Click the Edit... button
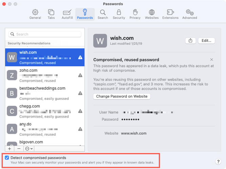 point(206,41)
